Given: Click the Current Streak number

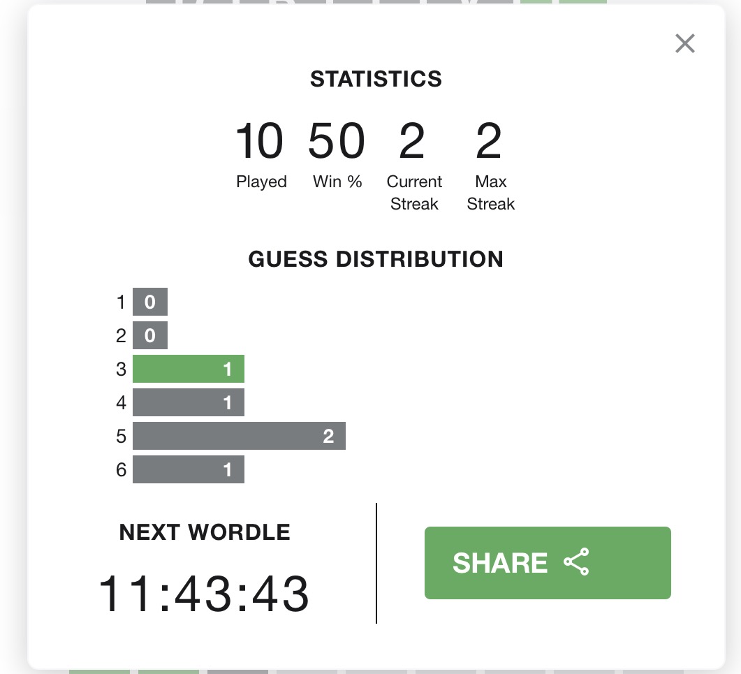Looking at the screenshot, I should [x=412, y=141].
